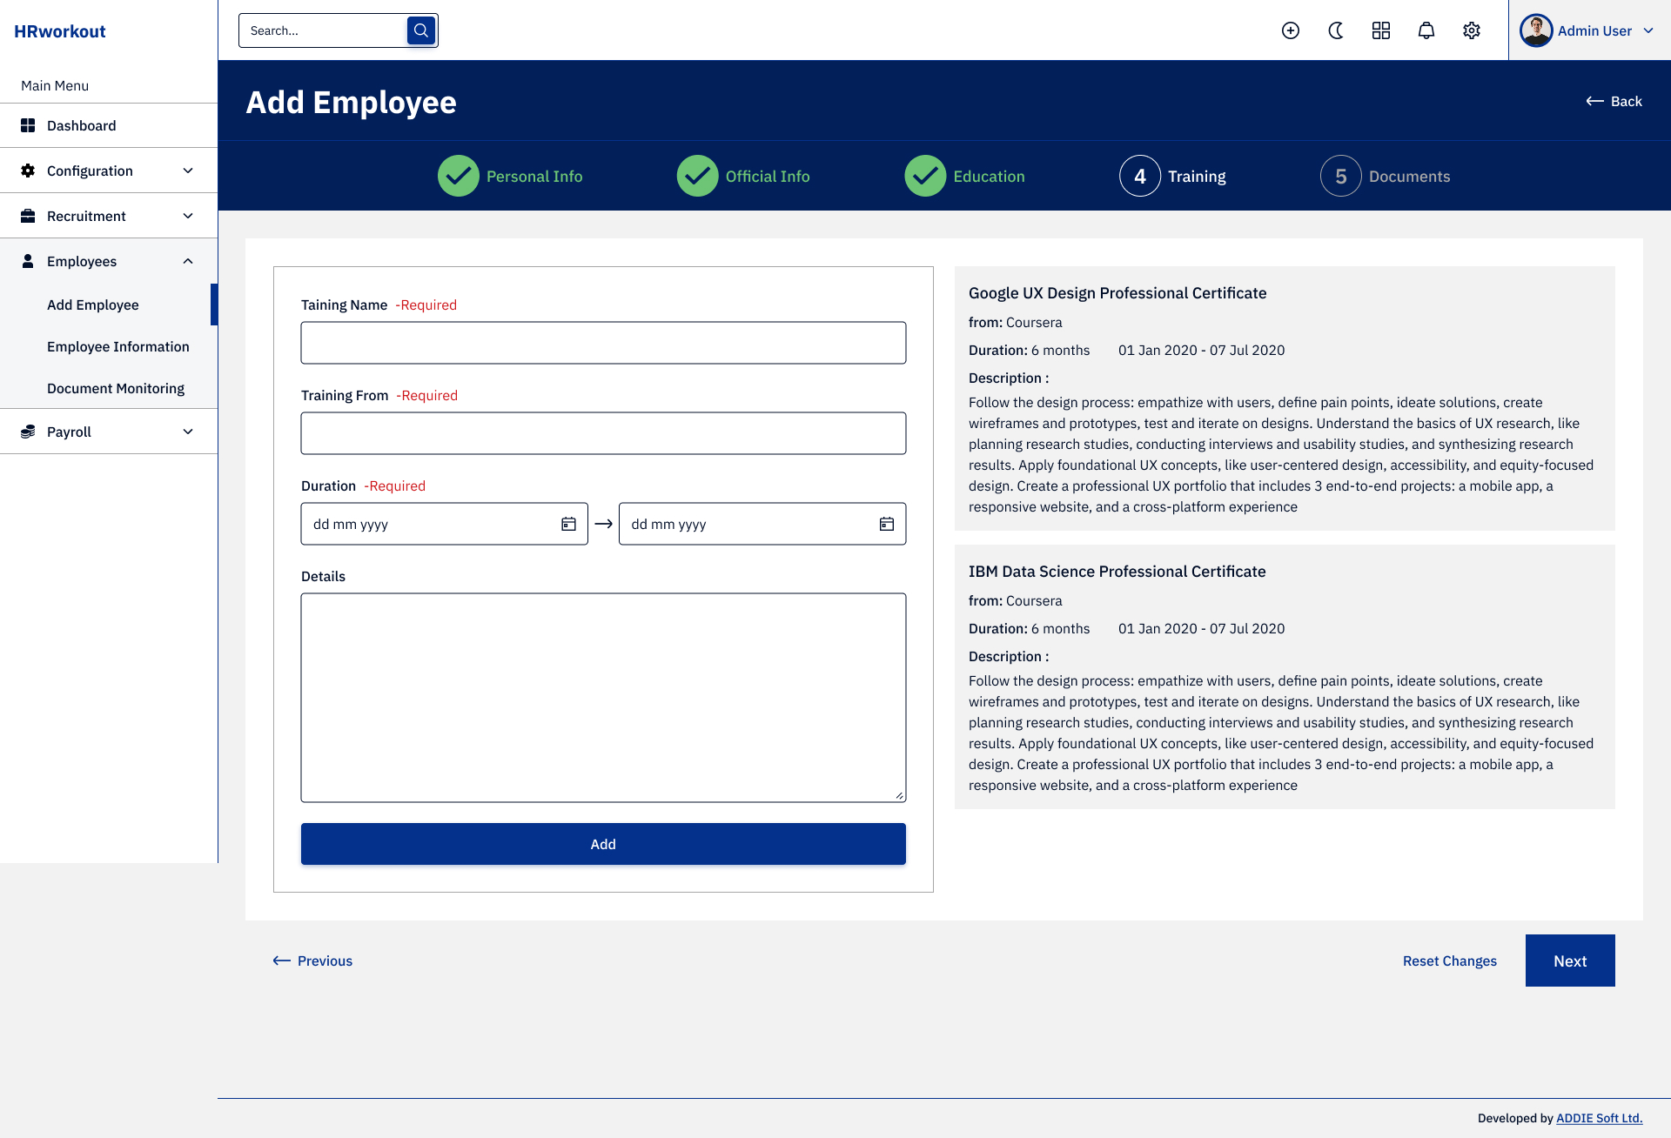Open start date calendar picker icon

pos(568,524)
